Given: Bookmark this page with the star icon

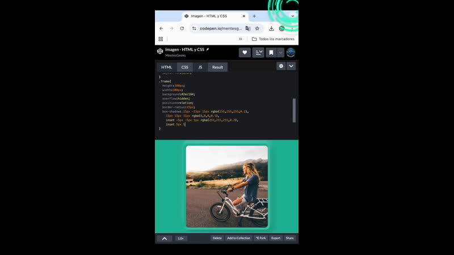Looking at the screenshot, I should (257, 28).
